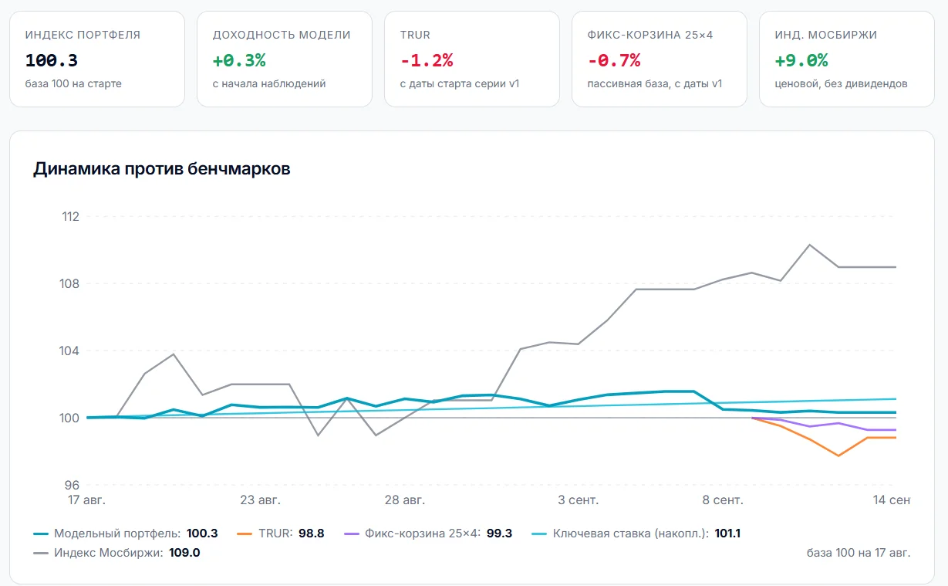Image resolution: width=948 pixels, height=586 pixels.
Task: Click the "ценовой, без дивидендов" caption
Action: (842, 83)
